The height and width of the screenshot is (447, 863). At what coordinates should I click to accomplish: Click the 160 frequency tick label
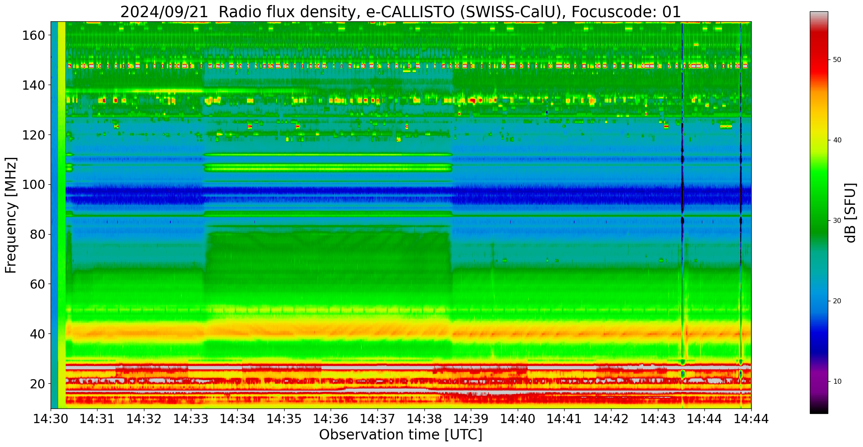click(x=33, y=36)
